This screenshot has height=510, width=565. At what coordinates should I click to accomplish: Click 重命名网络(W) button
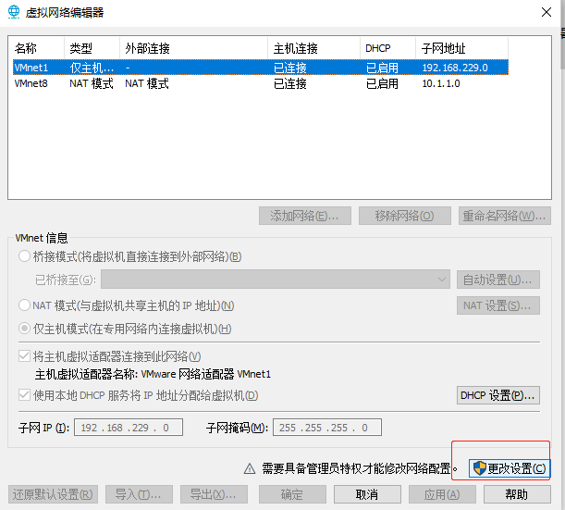coord(505,216)
